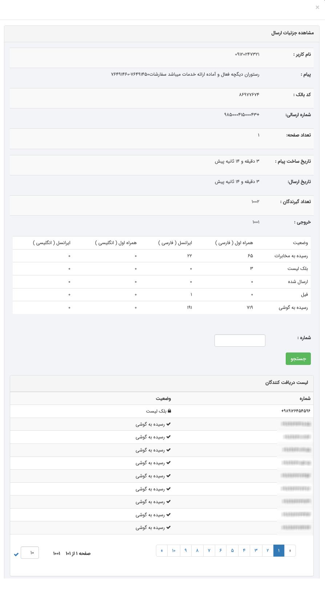Go to pagination page 5

(x=232, y=550)
